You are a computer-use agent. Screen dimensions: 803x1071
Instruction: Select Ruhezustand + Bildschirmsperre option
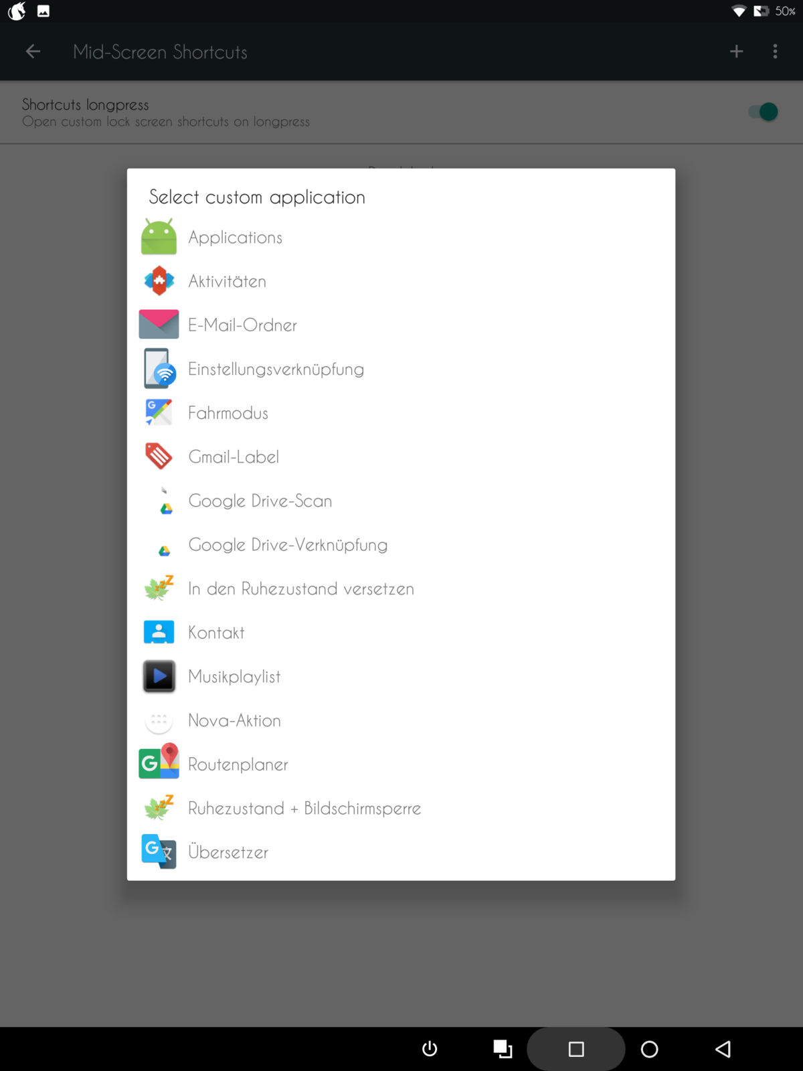pyautogui.click(x=304, y=809)
